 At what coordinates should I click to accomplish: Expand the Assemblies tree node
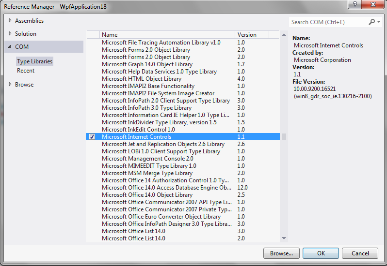(10, 20)
